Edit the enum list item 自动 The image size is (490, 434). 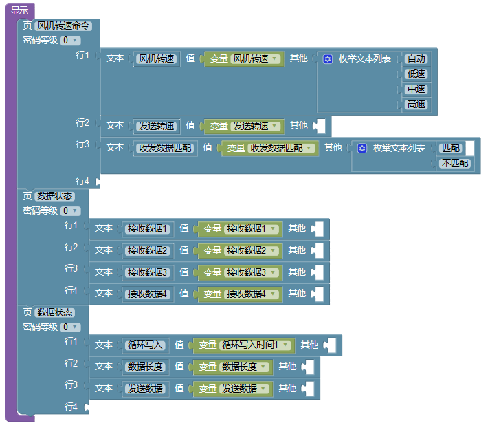[x=416, y=58]
